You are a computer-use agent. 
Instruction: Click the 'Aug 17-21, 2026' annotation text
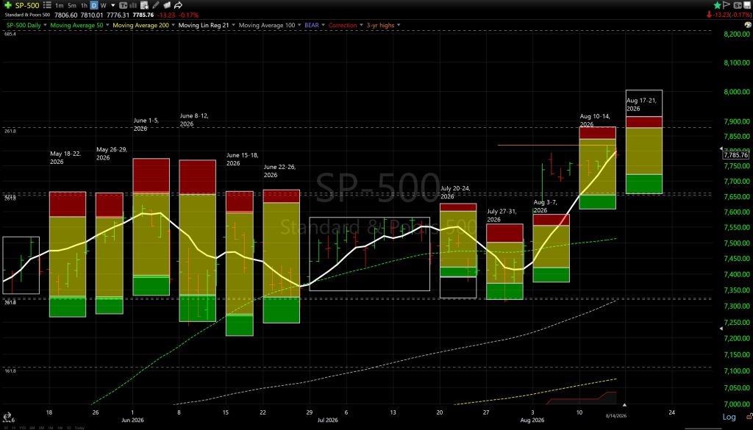(x=641, y=104)
